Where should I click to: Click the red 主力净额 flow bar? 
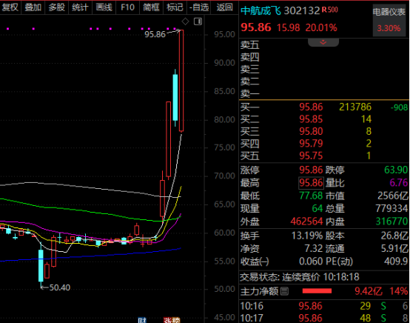point(317,291)
